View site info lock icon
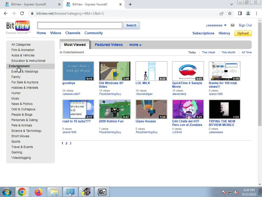This screenshot has width=262, height=197. click(32, 13)
